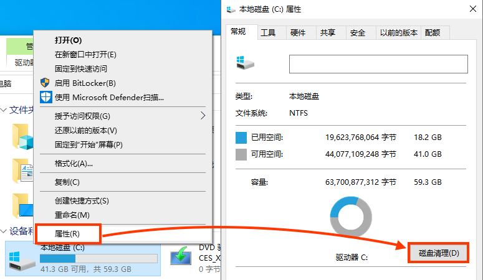
Task: Click the disk usage donut chart
Action: pos(351,217)
